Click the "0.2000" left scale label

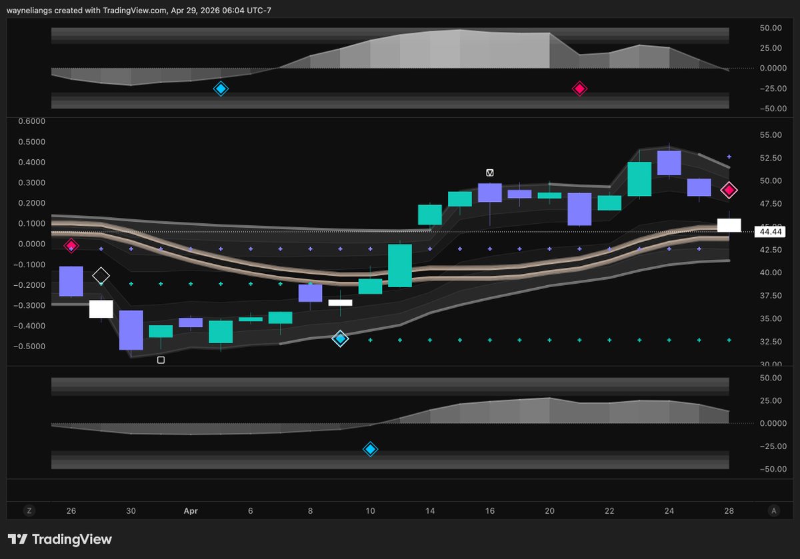pos(31,203)
